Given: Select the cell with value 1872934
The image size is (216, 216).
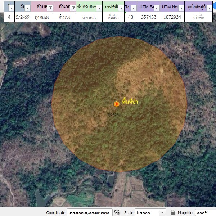Looking at the screenshot, I should pyautogui.click(x=172, y=17).
